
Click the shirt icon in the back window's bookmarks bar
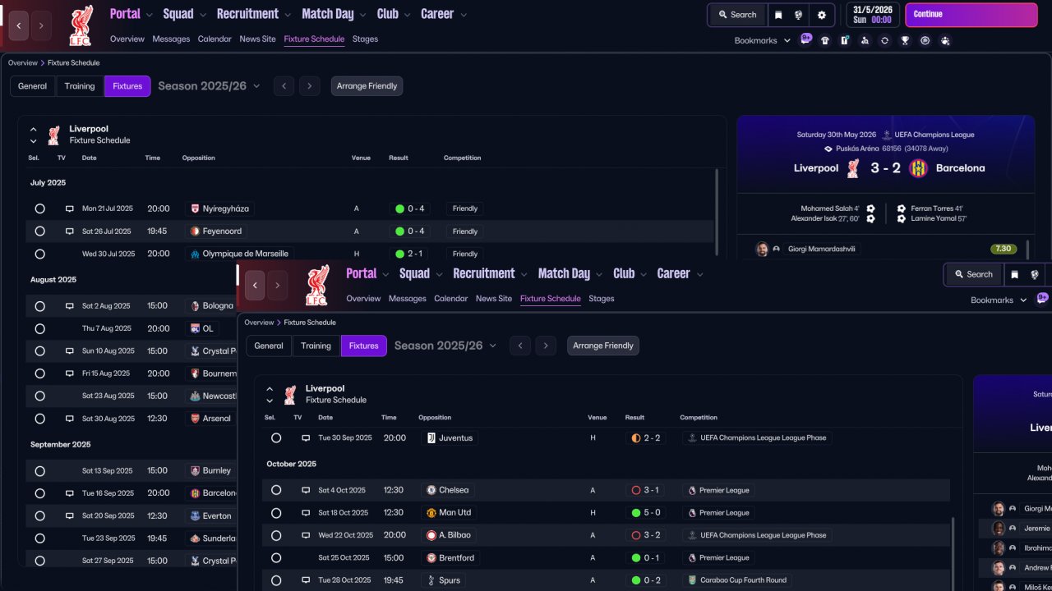pyautogui.click(x=825, y=40)
